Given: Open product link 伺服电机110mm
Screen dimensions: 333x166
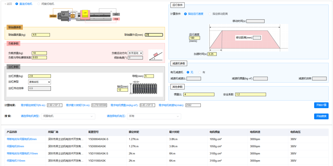Looking at the screenshot, I should point(16,161).
